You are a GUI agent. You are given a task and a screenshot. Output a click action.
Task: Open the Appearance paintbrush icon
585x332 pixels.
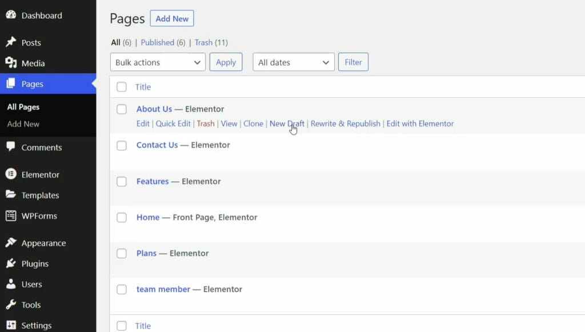pos(11,242)
